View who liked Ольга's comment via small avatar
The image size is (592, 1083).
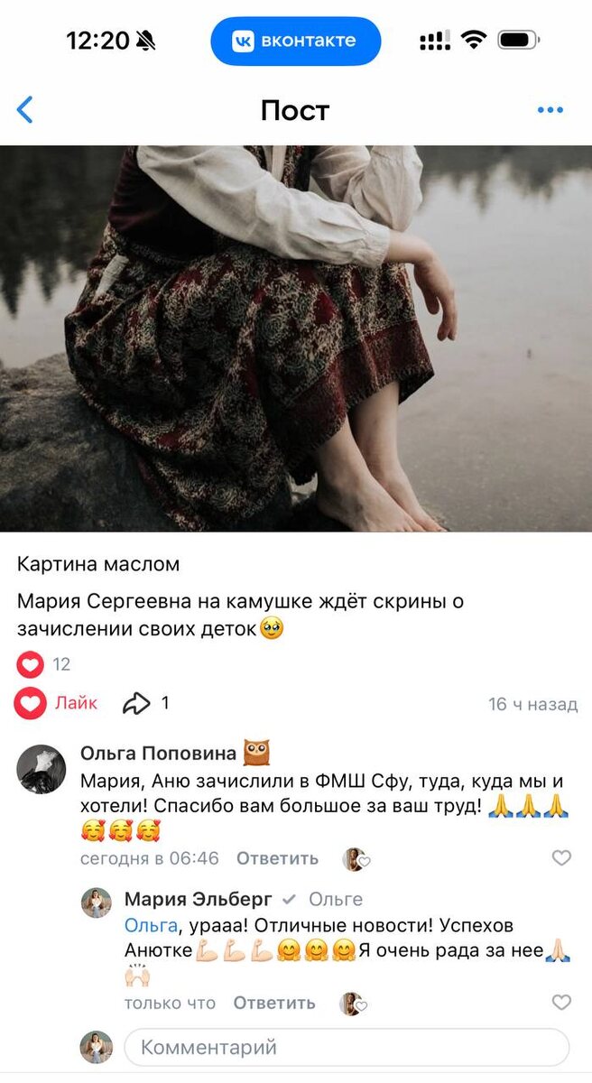pyautogui.click(x=356, y=859)
